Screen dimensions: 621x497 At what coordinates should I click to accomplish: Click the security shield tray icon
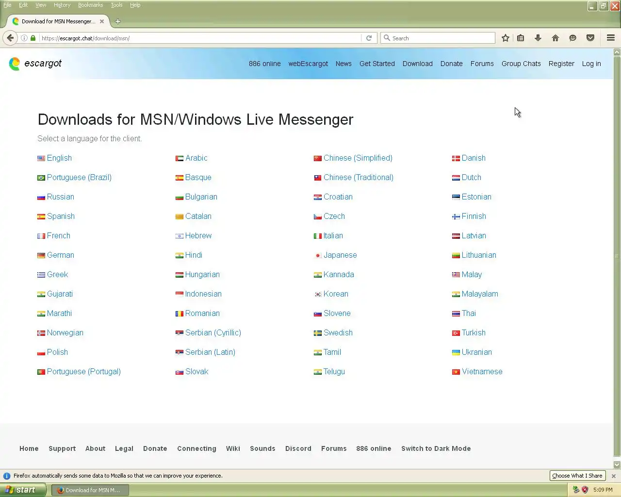tap(585, 490)
